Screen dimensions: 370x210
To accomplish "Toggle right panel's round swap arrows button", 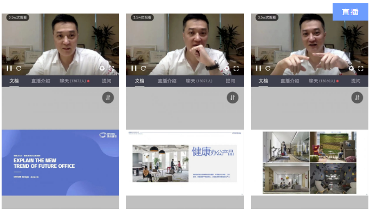I will (357, 97).
